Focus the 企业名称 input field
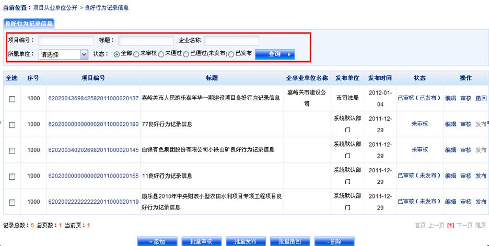 coord(231,41)
